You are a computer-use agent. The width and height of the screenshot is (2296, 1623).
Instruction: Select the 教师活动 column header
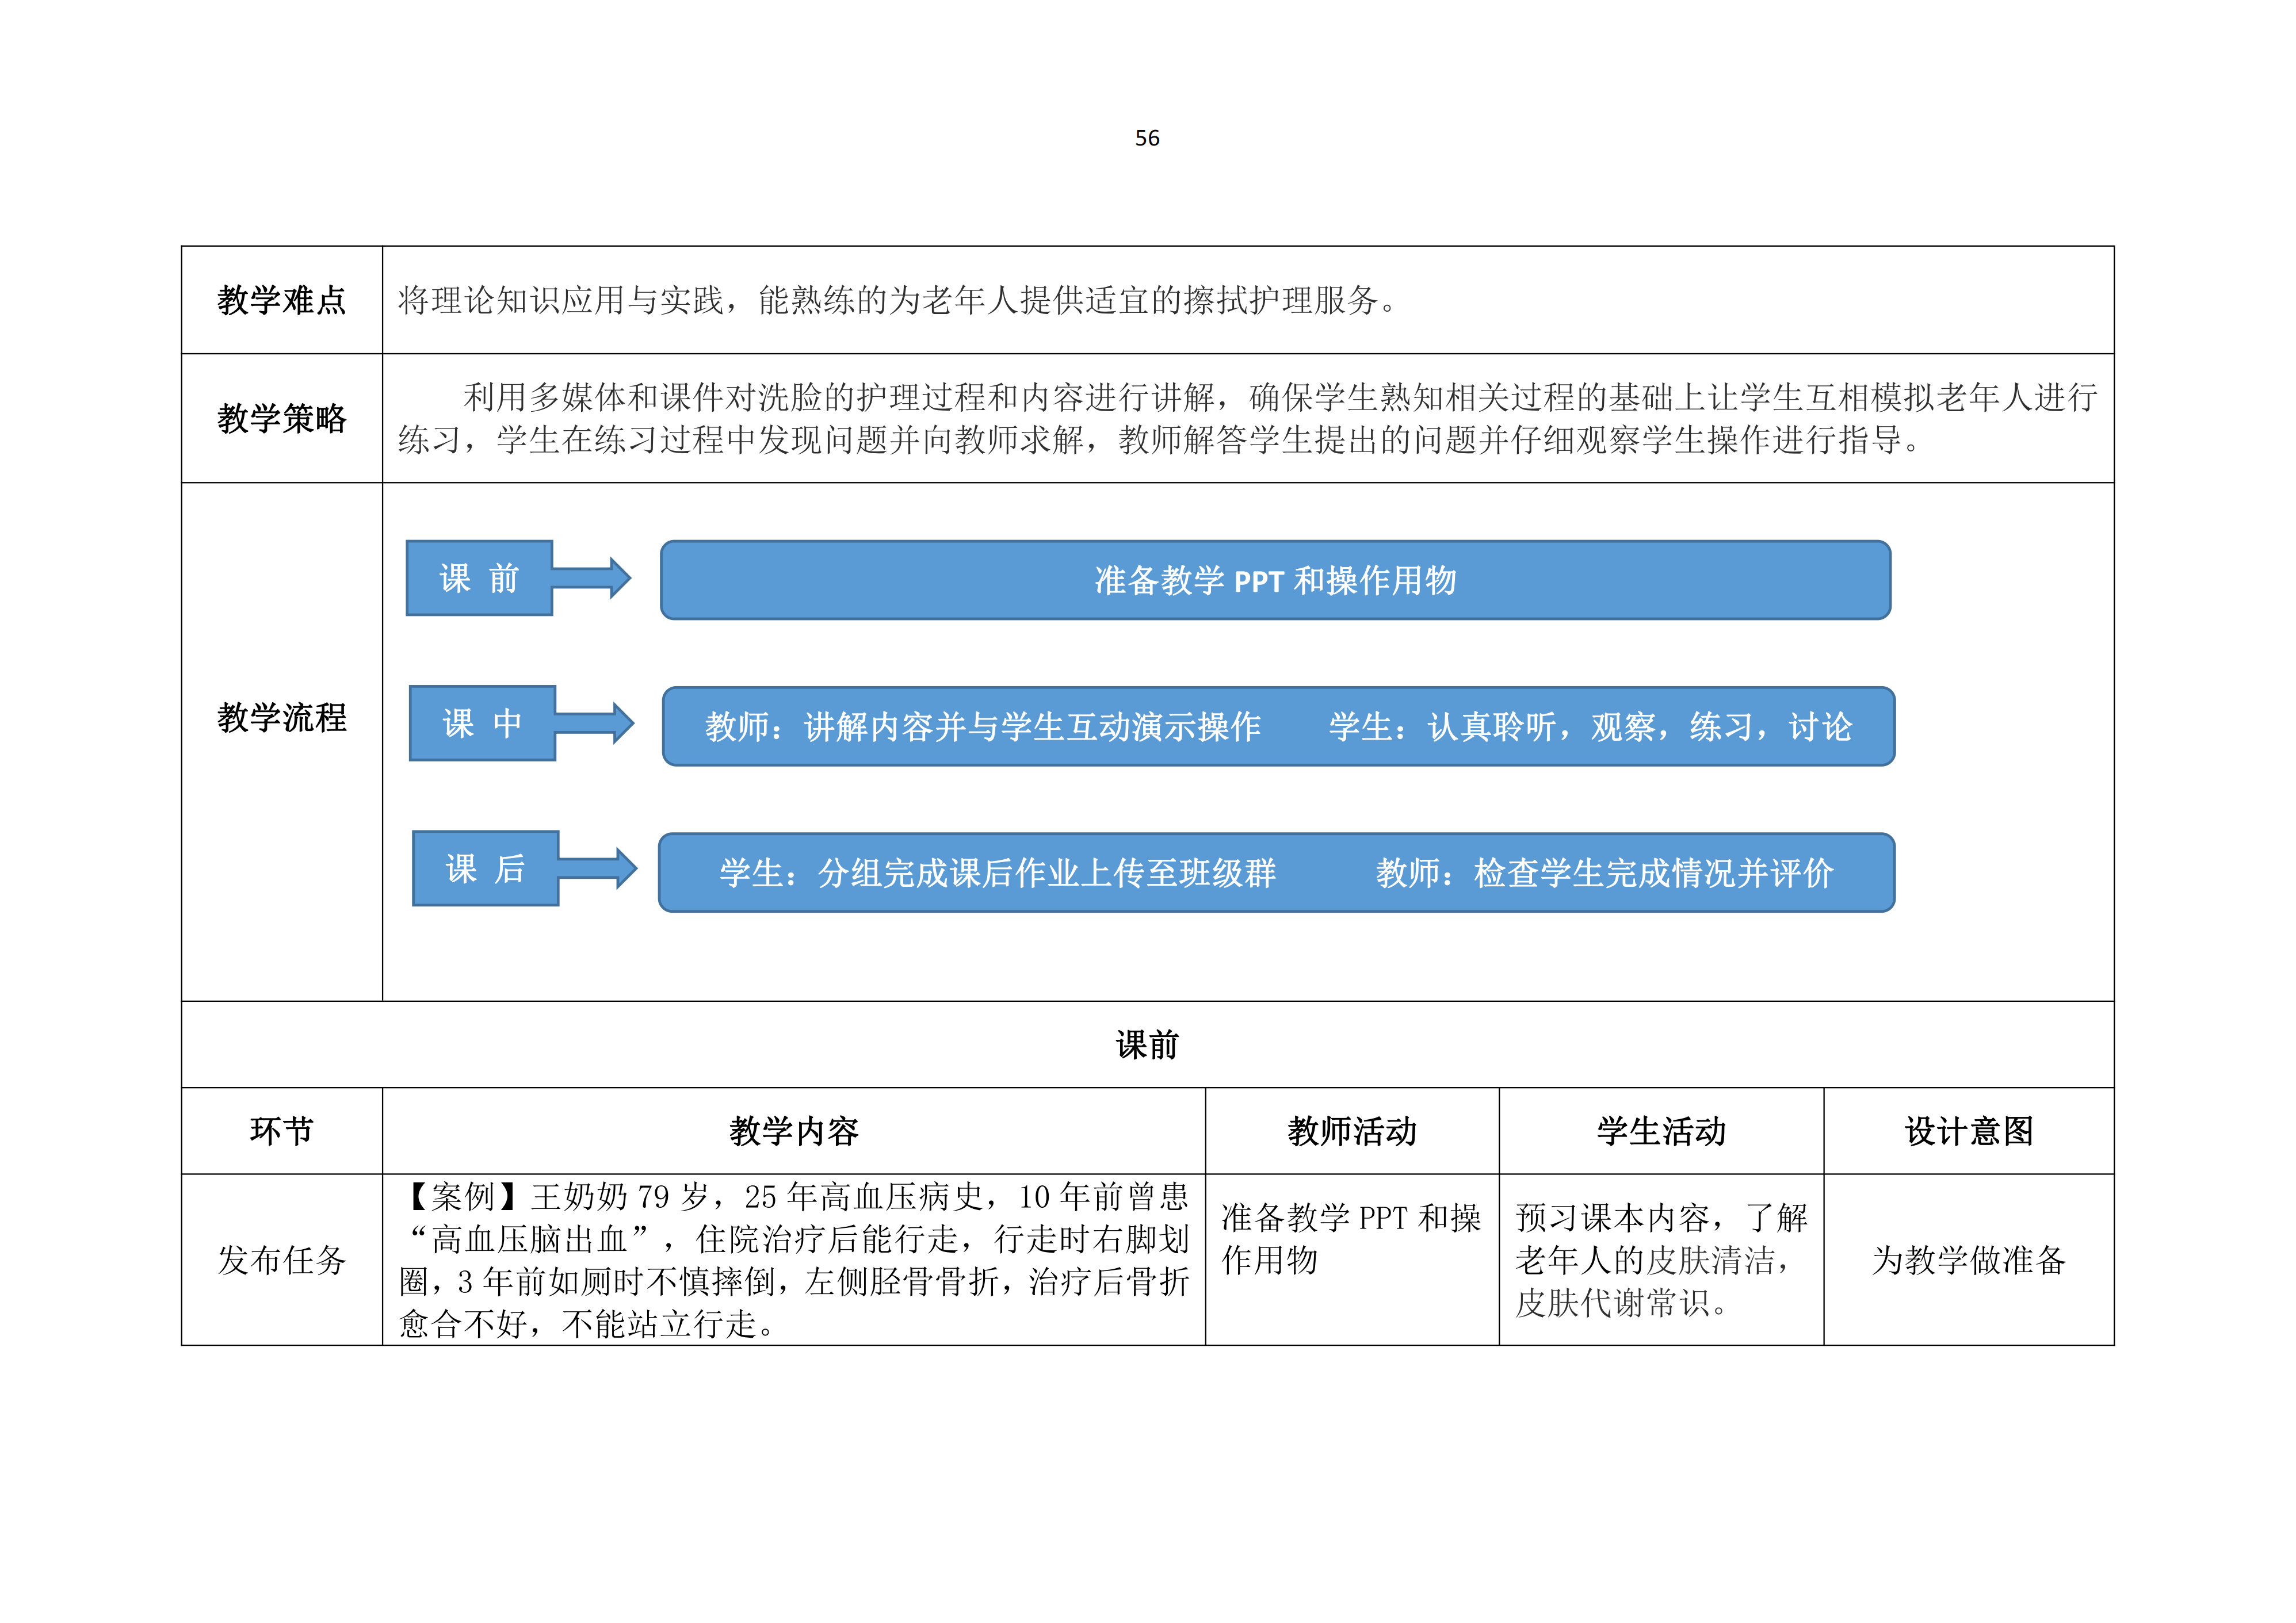tap(1352, 1131)
